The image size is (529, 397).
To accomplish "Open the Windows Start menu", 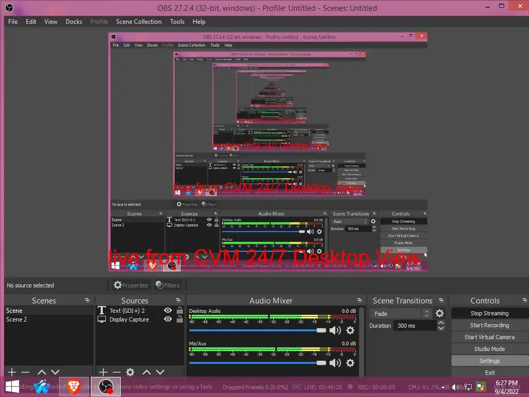I will point(12,387).
